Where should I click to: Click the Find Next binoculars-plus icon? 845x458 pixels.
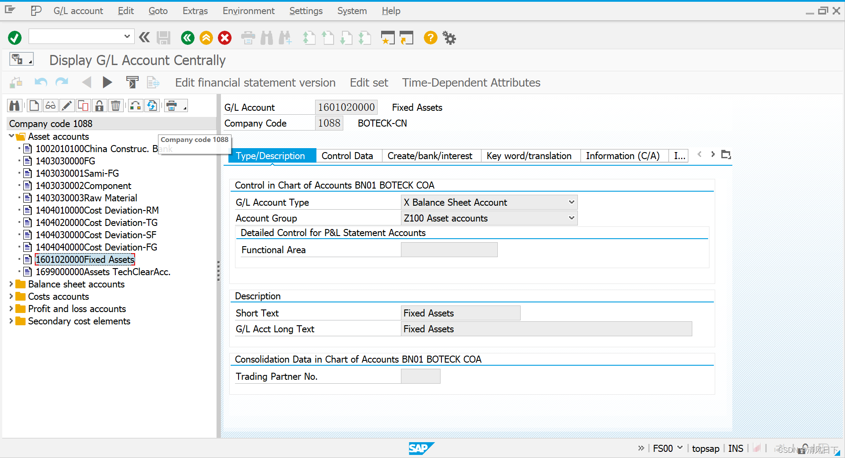click(285, 38)
